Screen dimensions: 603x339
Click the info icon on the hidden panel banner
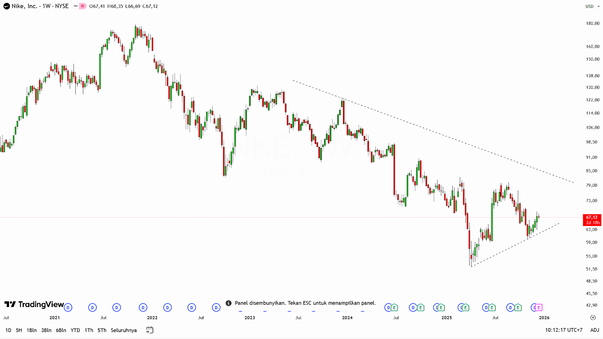pyautogui.click(x=228, y=303)
